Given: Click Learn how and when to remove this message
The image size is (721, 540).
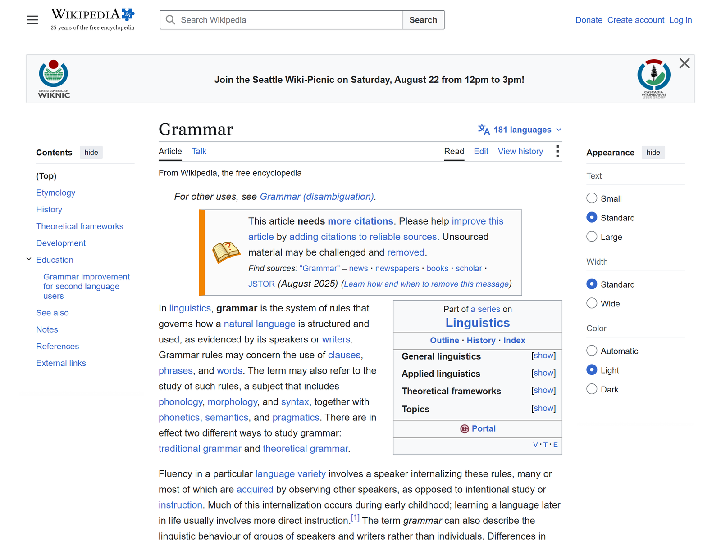Looking at the screenshot, I should point(426,284).
